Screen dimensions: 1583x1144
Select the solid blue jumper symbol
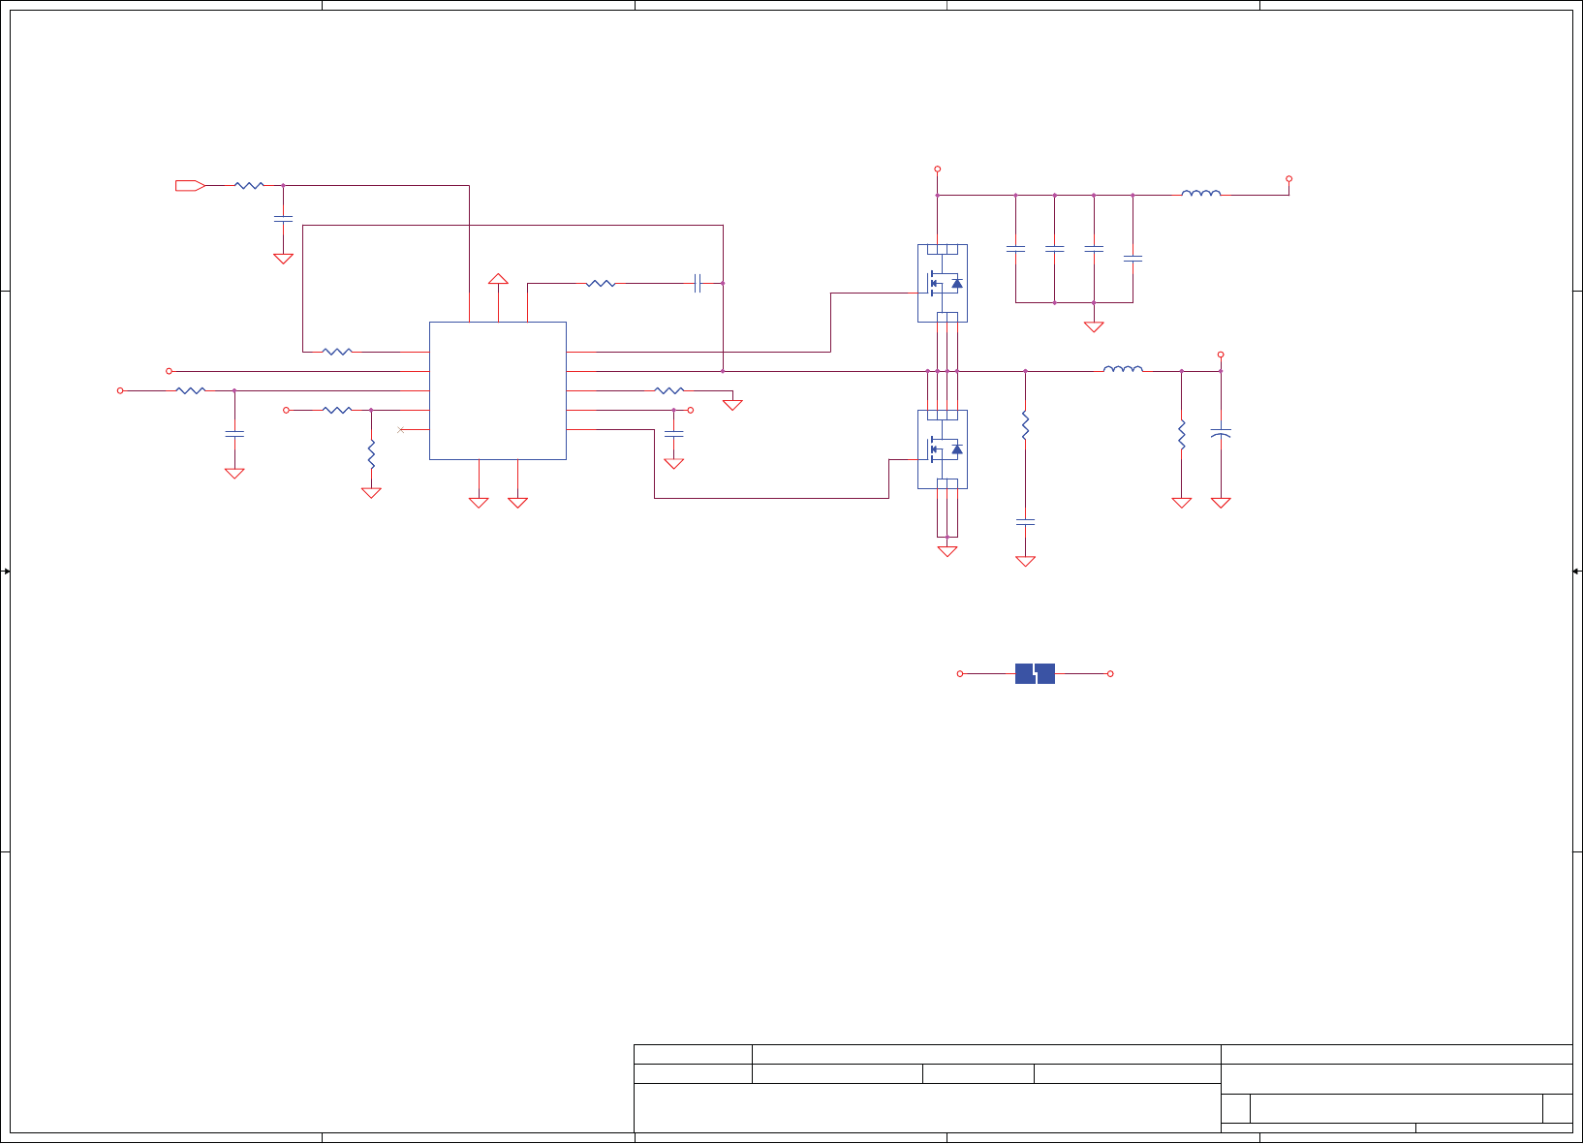click(1035, 673)
